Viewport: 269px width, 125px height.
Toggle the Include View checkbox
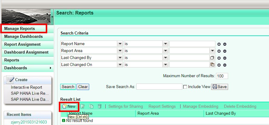click(x=185, y=87)
